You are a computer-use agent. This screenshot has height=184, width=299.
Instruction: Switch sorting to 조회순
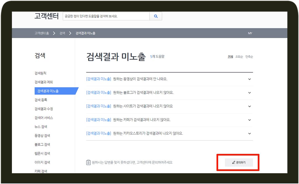[239, 57]
